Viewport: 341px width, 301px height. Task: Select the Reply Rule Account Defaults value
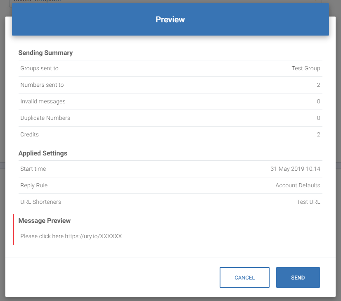(x=298, y=185)
